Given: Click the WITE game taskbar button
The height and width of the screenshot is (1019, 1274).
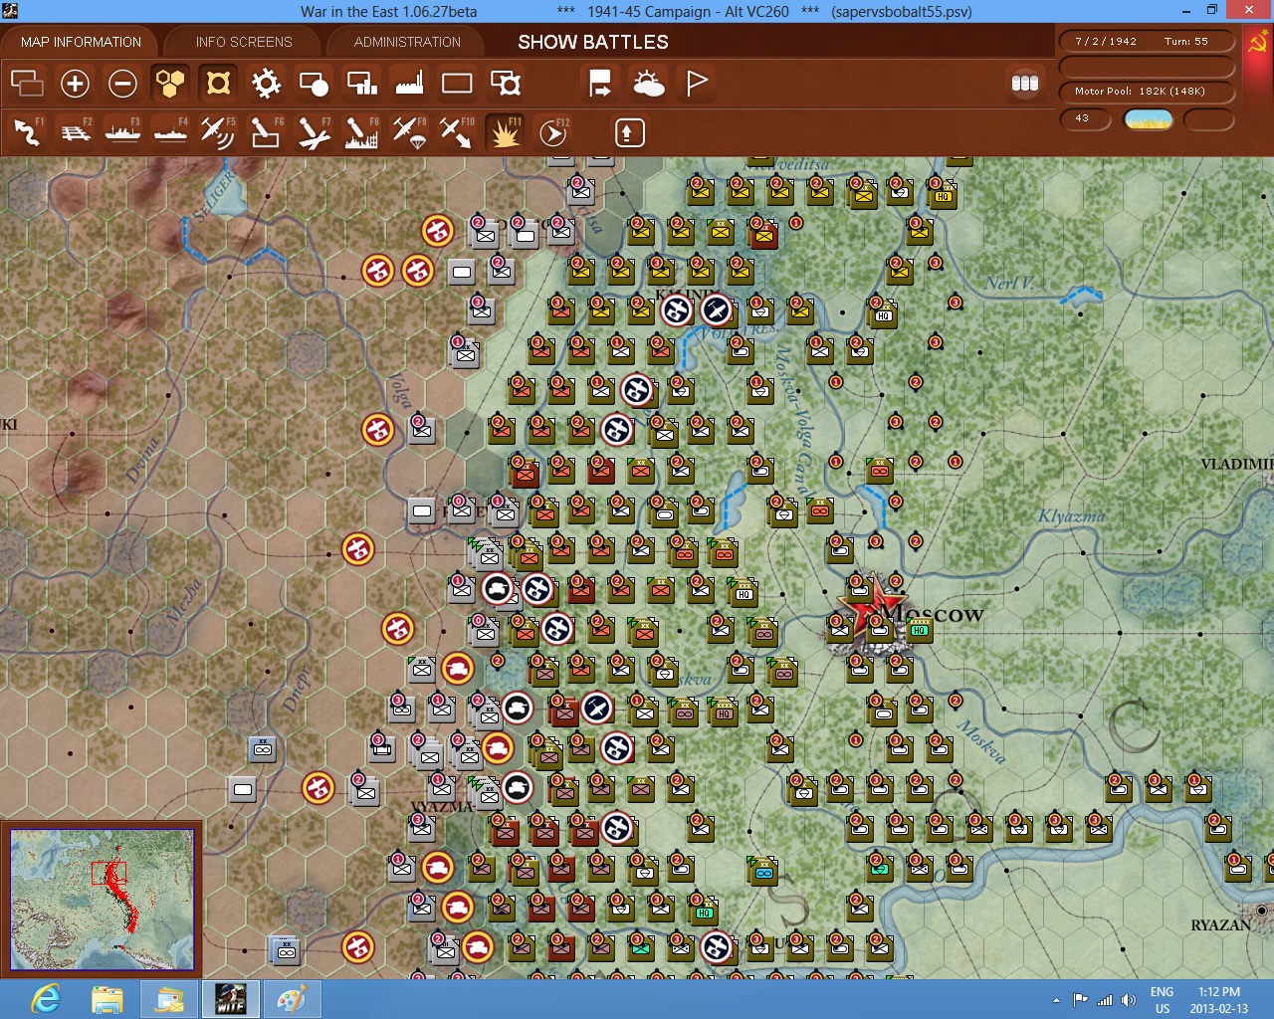Looking at the screenshot, I should (231, 998).
